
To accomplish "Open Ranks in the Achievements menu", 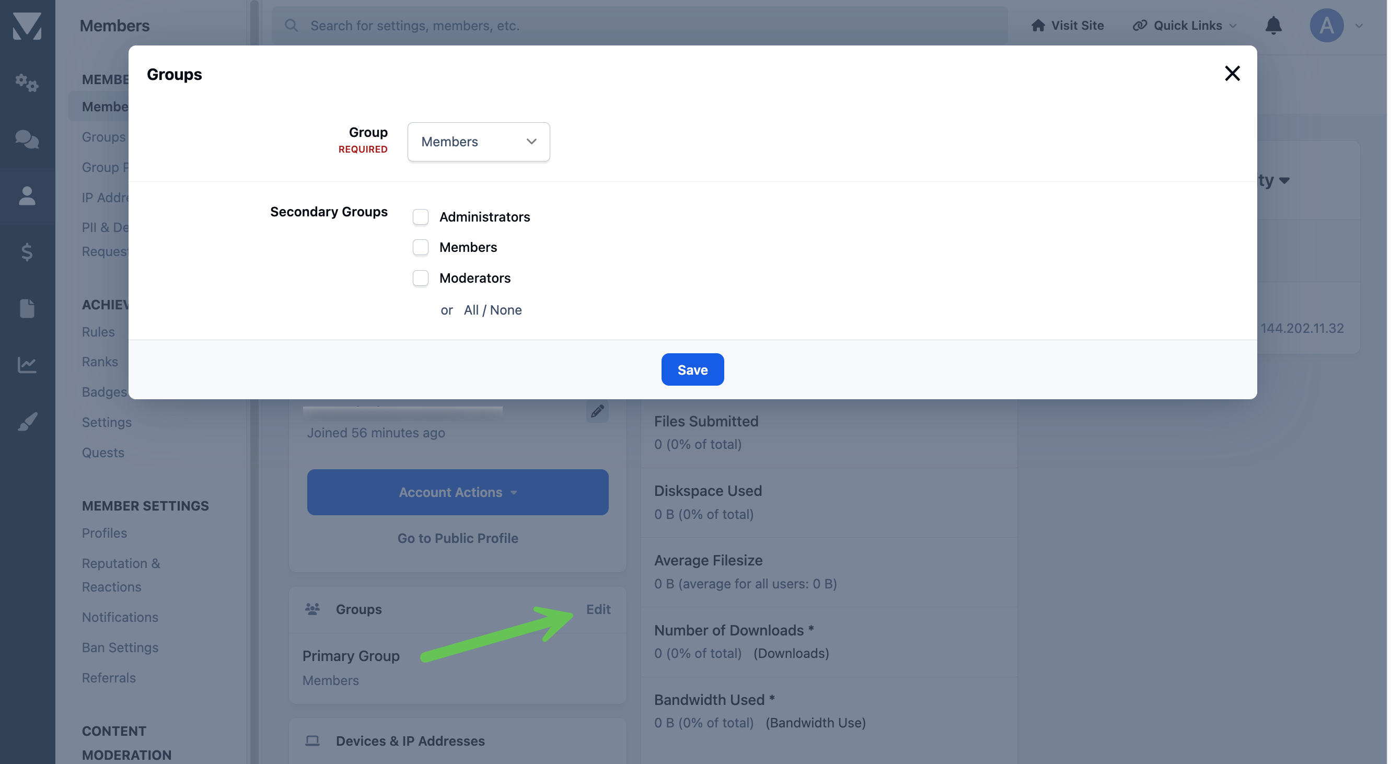I will [x=99, y=362].
